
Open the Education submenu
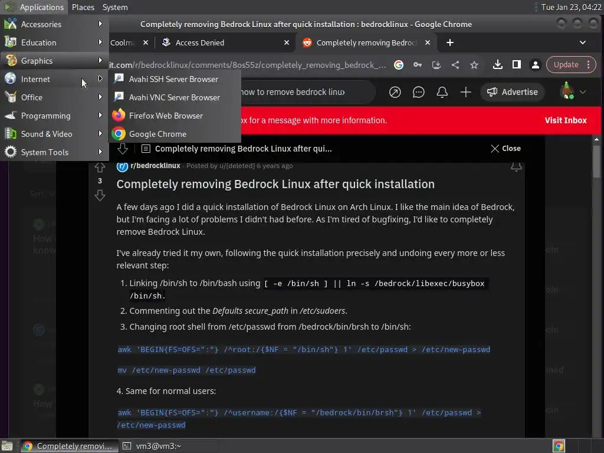click(54, 42)
